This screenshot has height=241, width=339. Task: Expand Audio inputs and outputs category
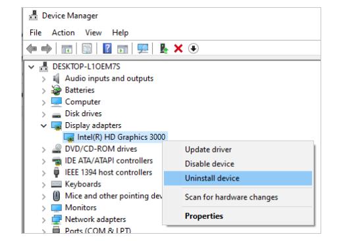44,79
